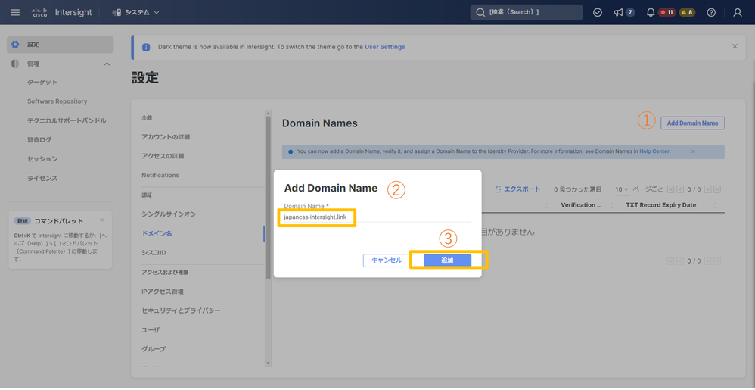The height and width of the screenshot is (390, 755).
Task: Open the 10 per page dropdown
Action: click(x=622, y=189)
